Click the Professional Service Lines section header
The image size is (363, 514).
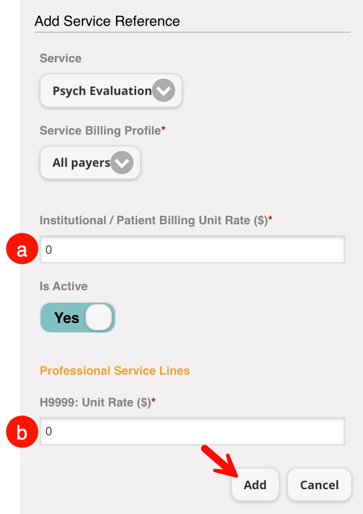click(115, 370)
